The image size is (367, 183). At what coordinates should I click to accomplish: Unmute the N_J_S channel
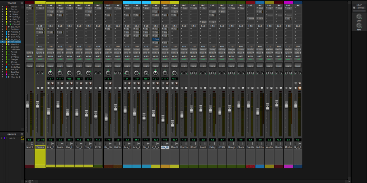tap(300, 88)
